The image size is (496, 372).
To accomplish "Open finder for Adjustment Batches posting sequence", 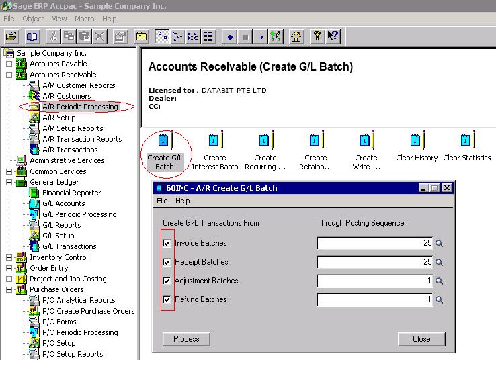I will [439, 281].
